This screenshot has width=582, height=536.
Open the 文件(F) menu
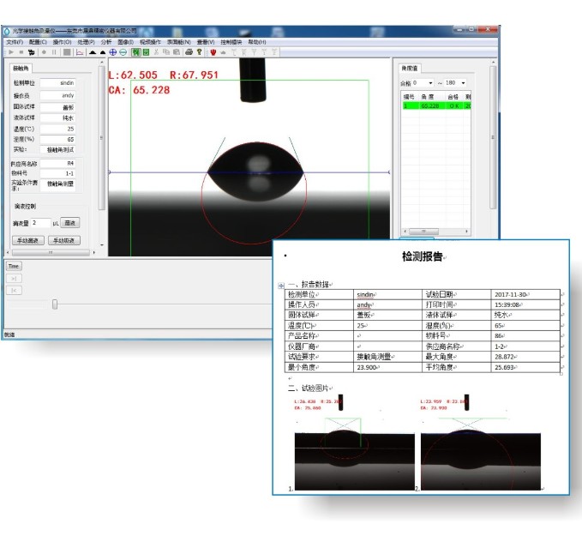15,42
